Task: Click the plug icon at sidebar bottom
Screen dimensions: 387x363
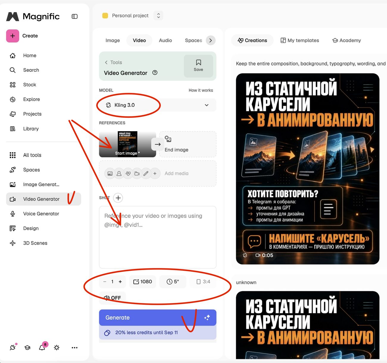Action: click(x=13, y=347)
